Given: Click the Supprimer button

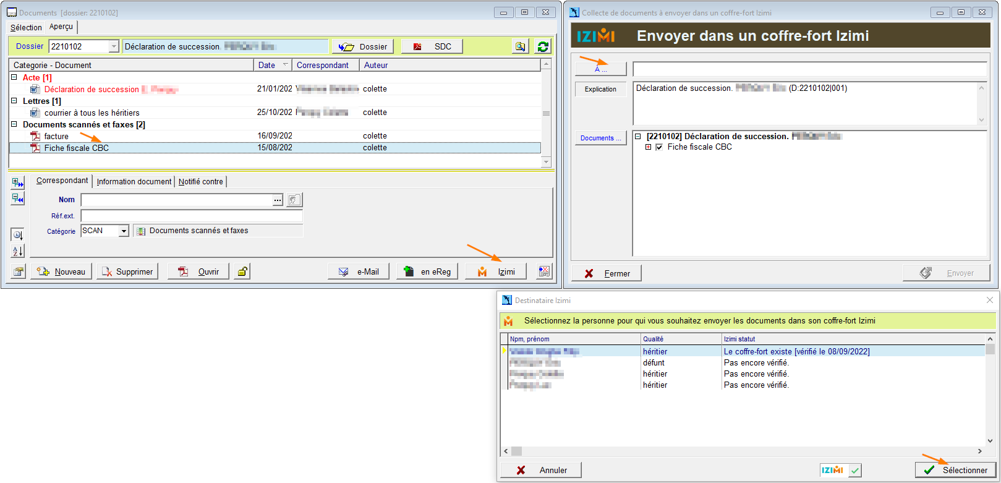Looking at the screenshot, I should 127,271.
